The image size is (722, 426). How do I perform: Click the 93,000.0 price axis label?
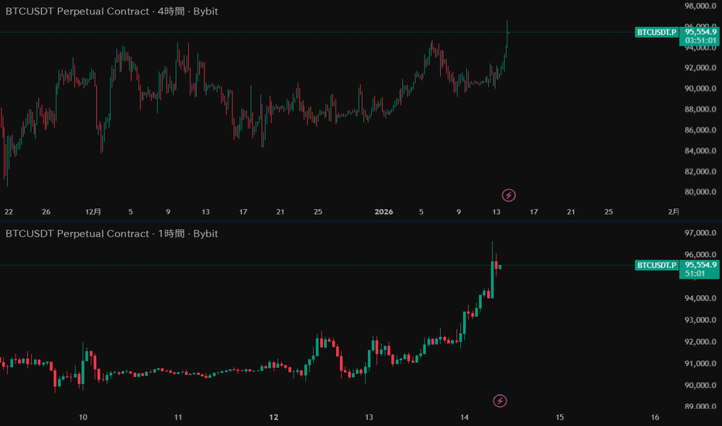tap(700, 320)
